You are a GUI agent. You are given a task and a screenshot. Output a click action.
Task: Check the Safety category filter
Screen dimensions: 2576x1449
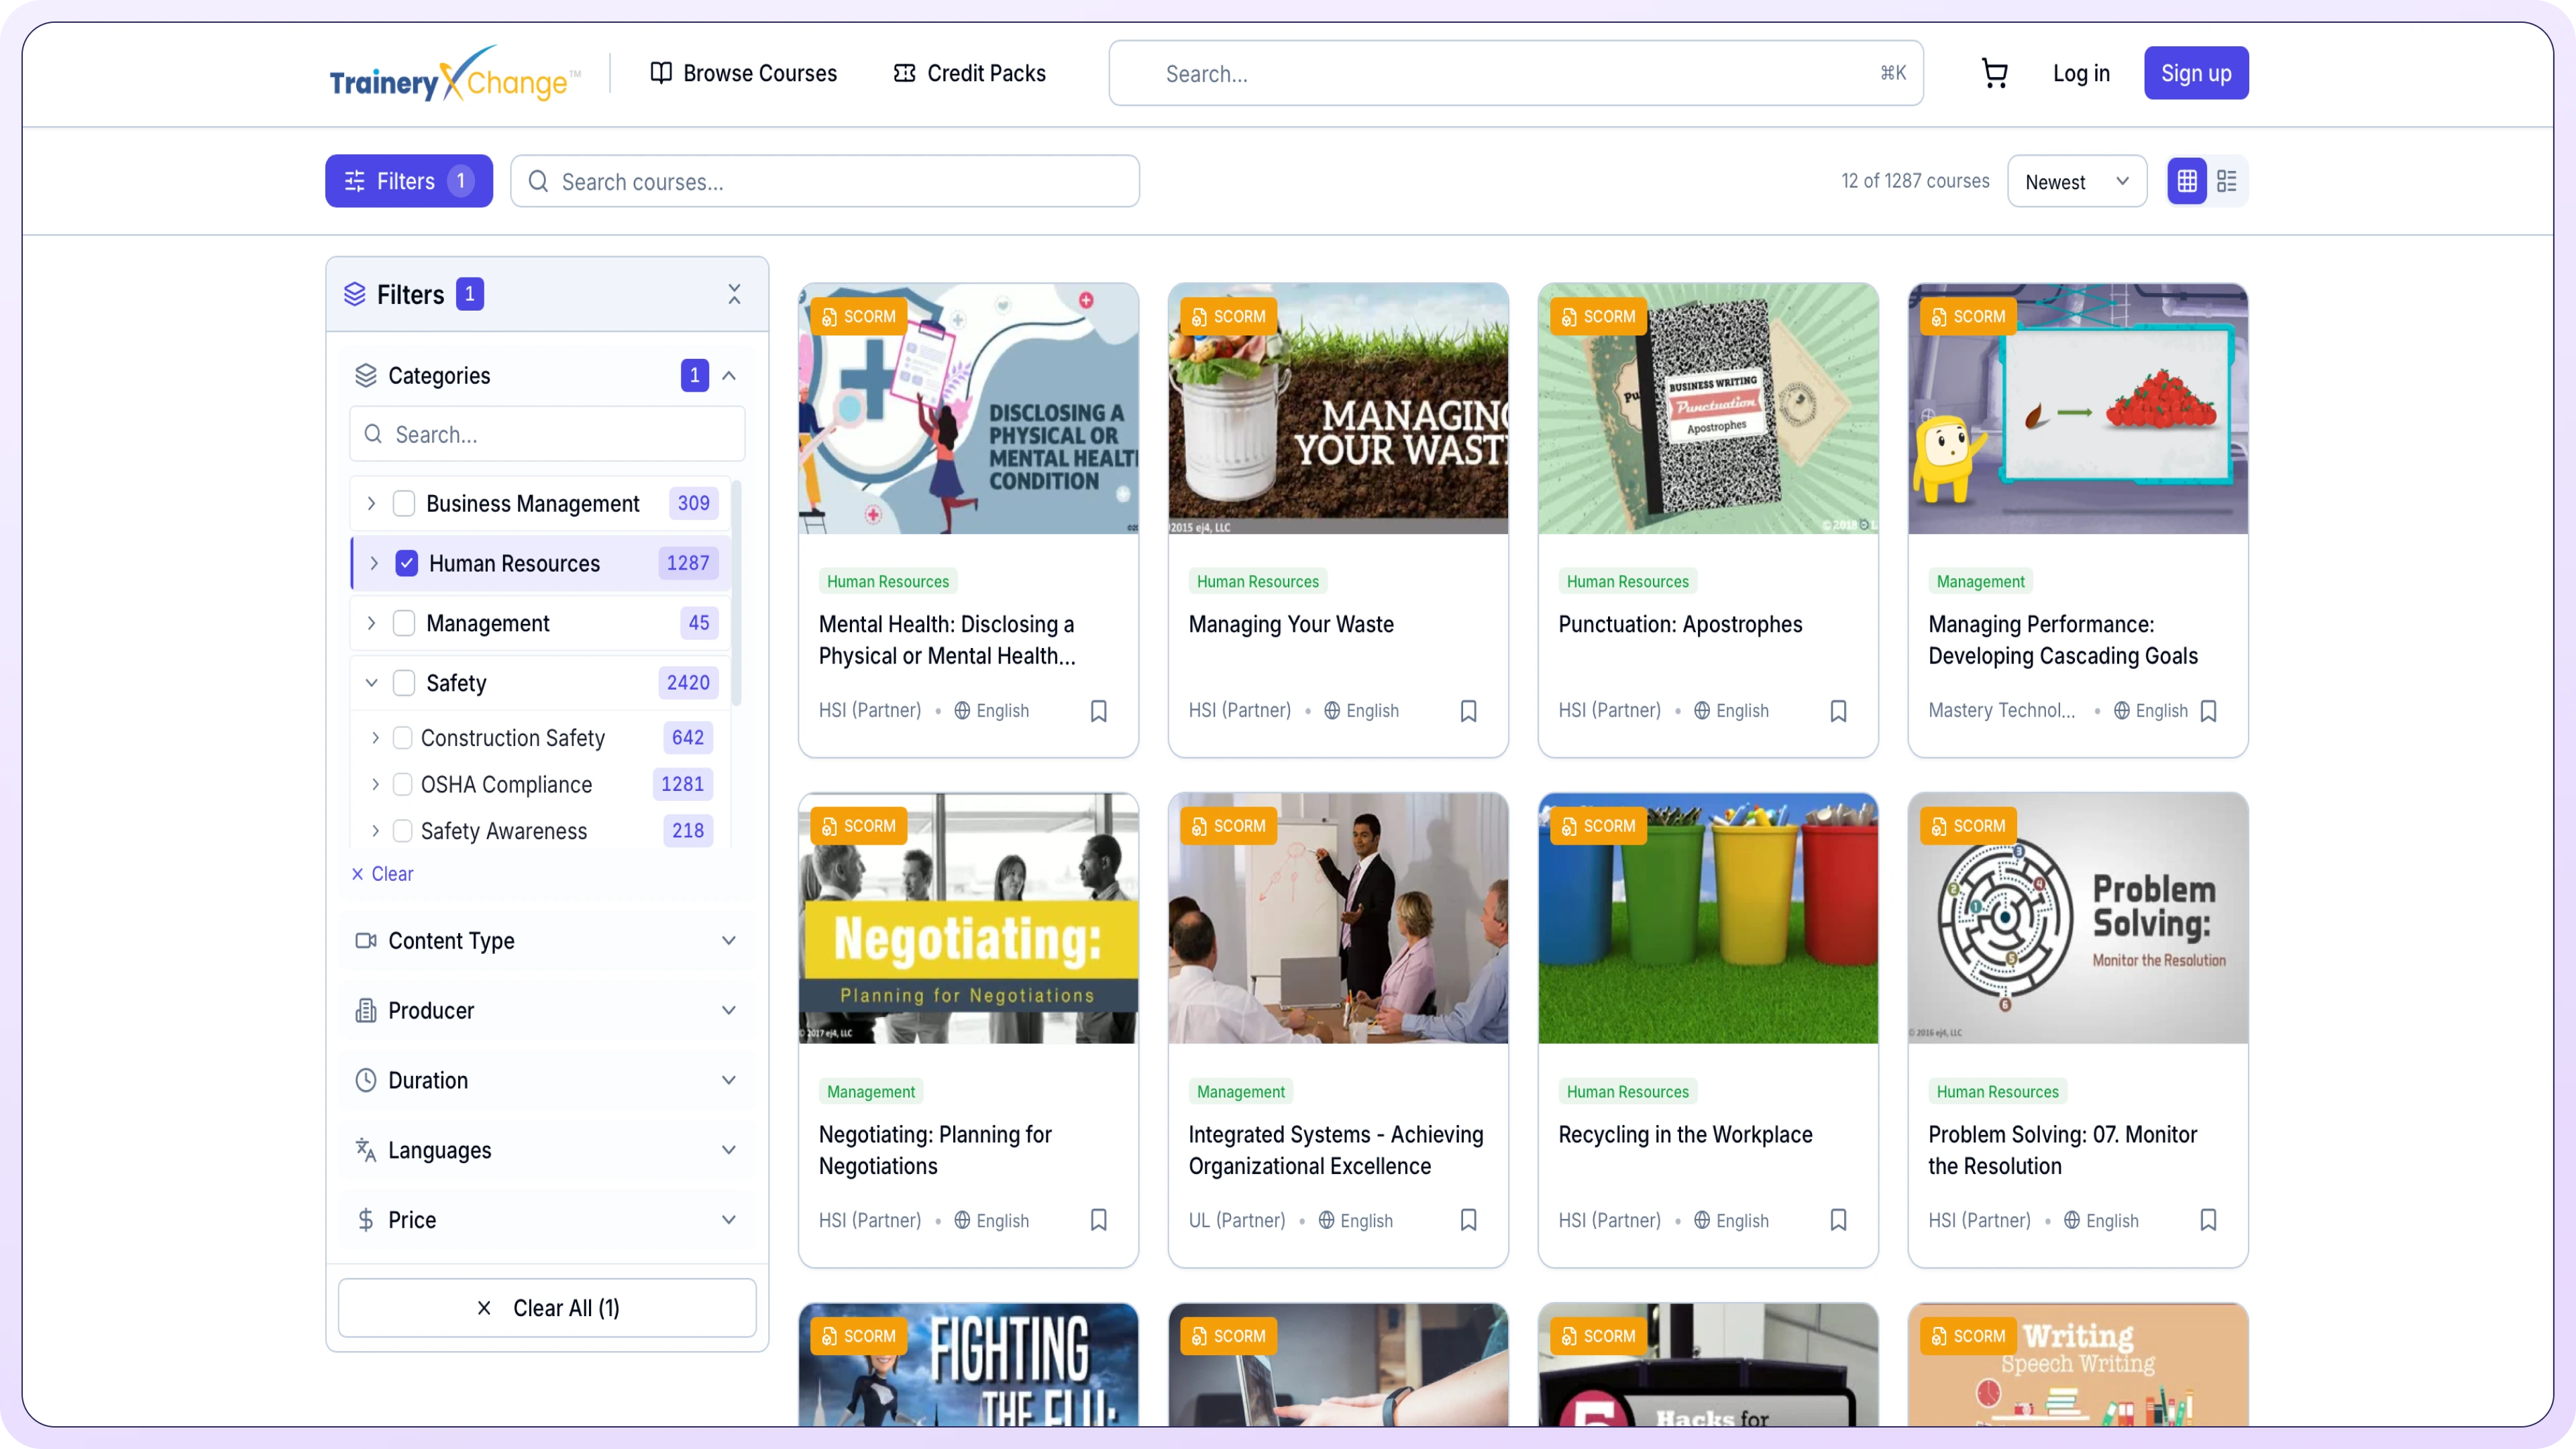(x=403, y=683)
